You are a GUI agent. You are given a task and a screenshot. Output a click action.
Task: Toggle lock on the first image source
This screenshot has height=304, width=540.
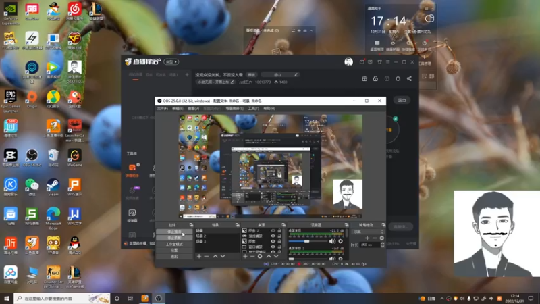pyautogui.click(x=279, y=231)
